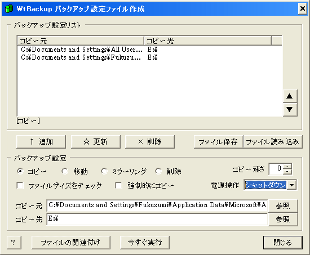Click the × 削除 button
Viewport: 310px width, 255px height.
150,142
